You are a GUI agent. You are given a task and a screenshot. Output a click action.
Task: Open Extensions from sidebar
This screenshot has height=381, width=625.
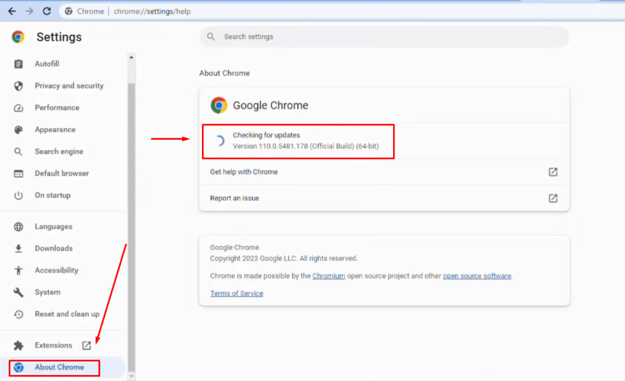coord(54,345)
